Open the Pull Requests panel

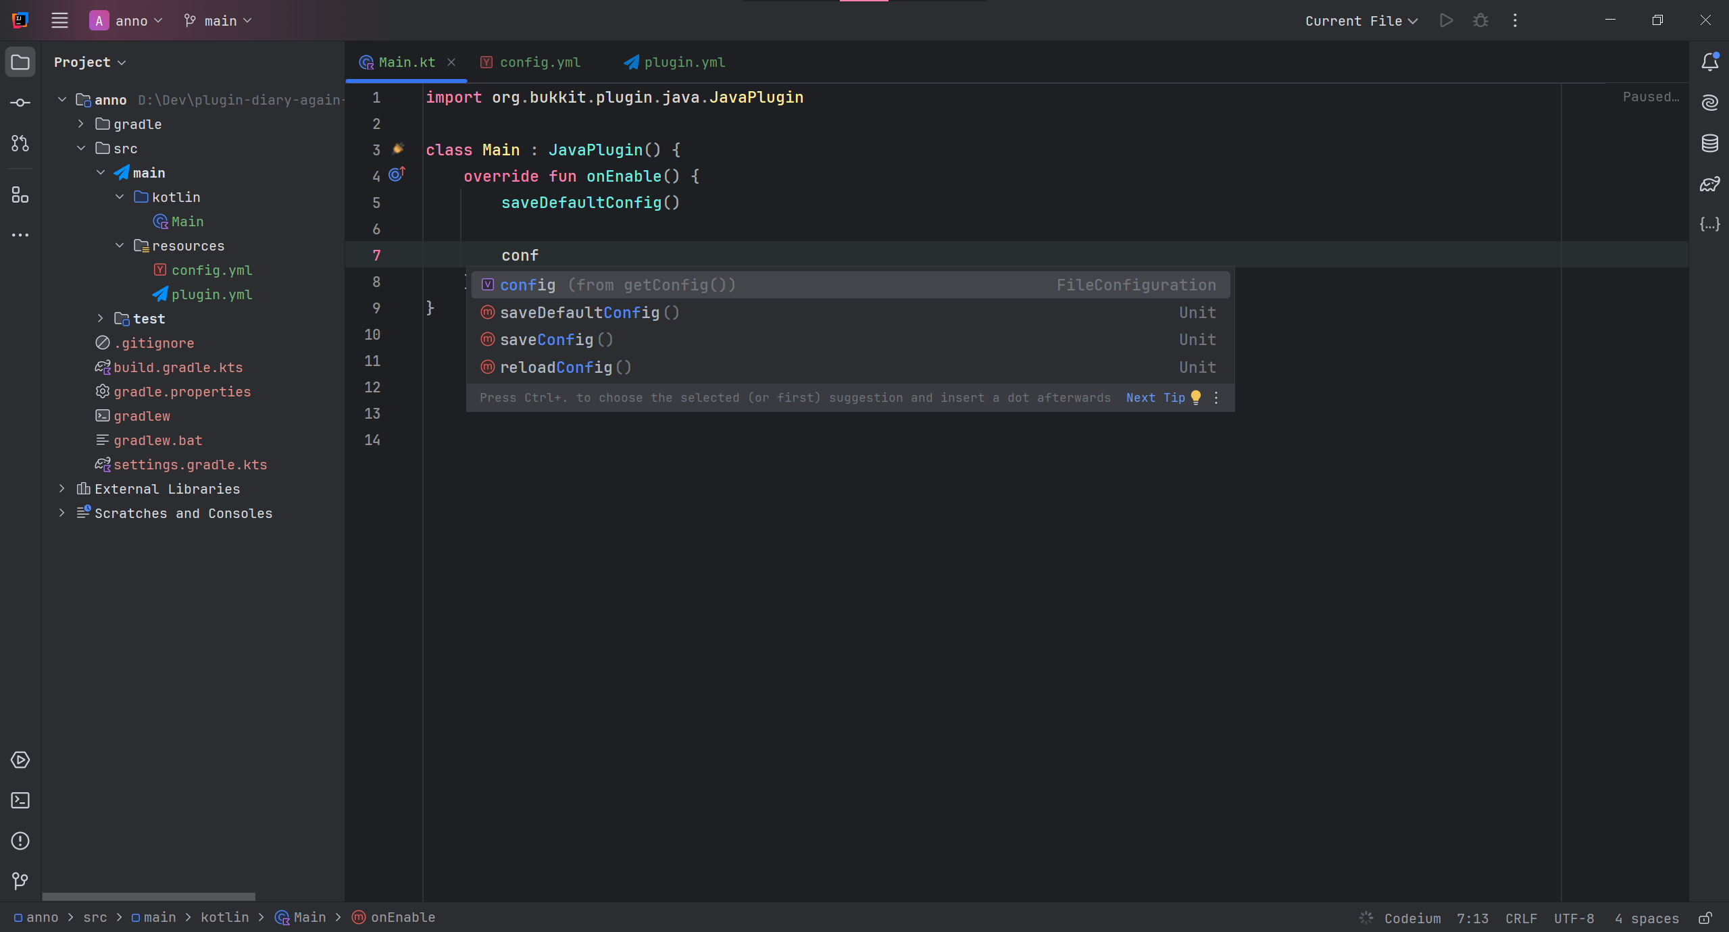tap(20, 143)
